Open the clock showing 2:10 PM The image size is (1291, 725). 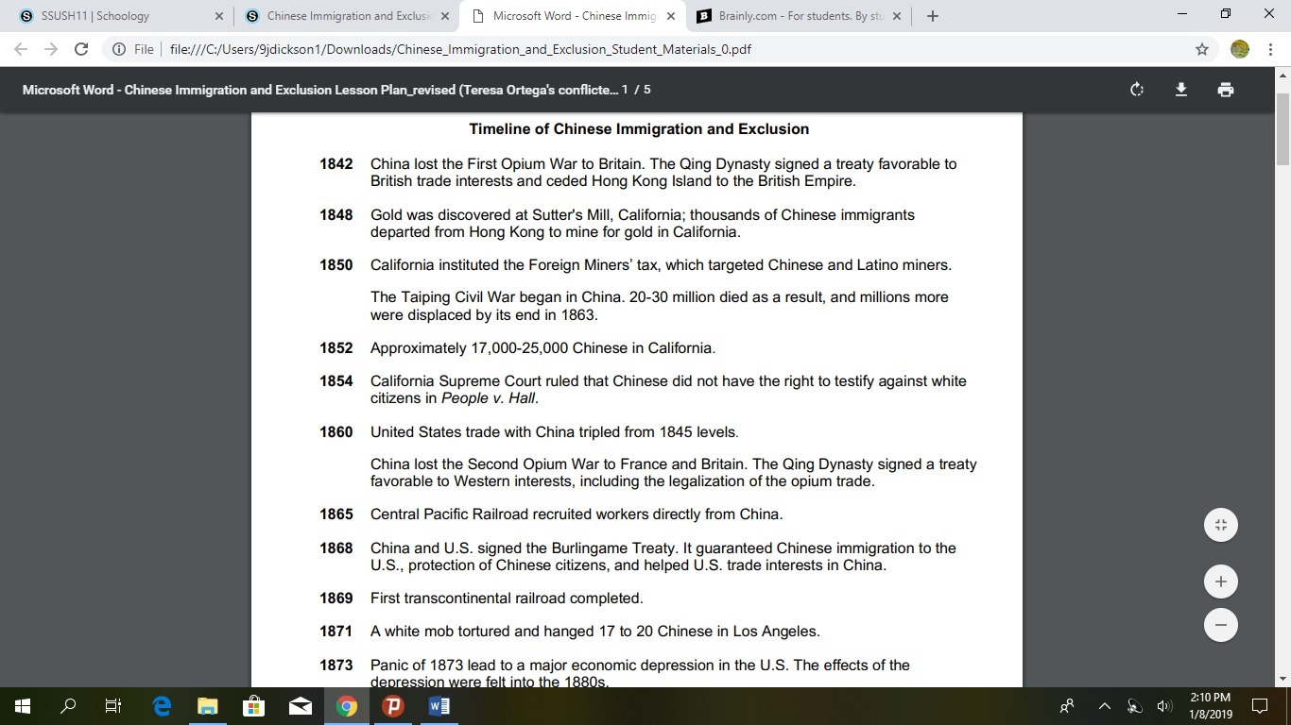(x=1210, y=706)
